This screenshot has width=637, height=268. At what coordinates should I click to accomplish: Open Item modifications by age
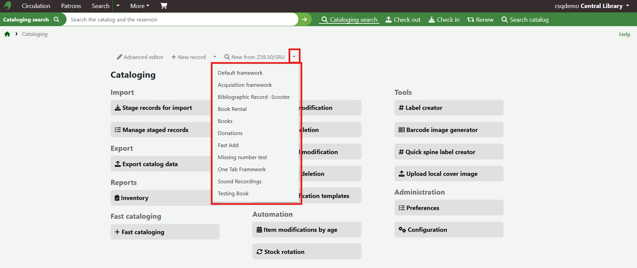coord(306,230)
